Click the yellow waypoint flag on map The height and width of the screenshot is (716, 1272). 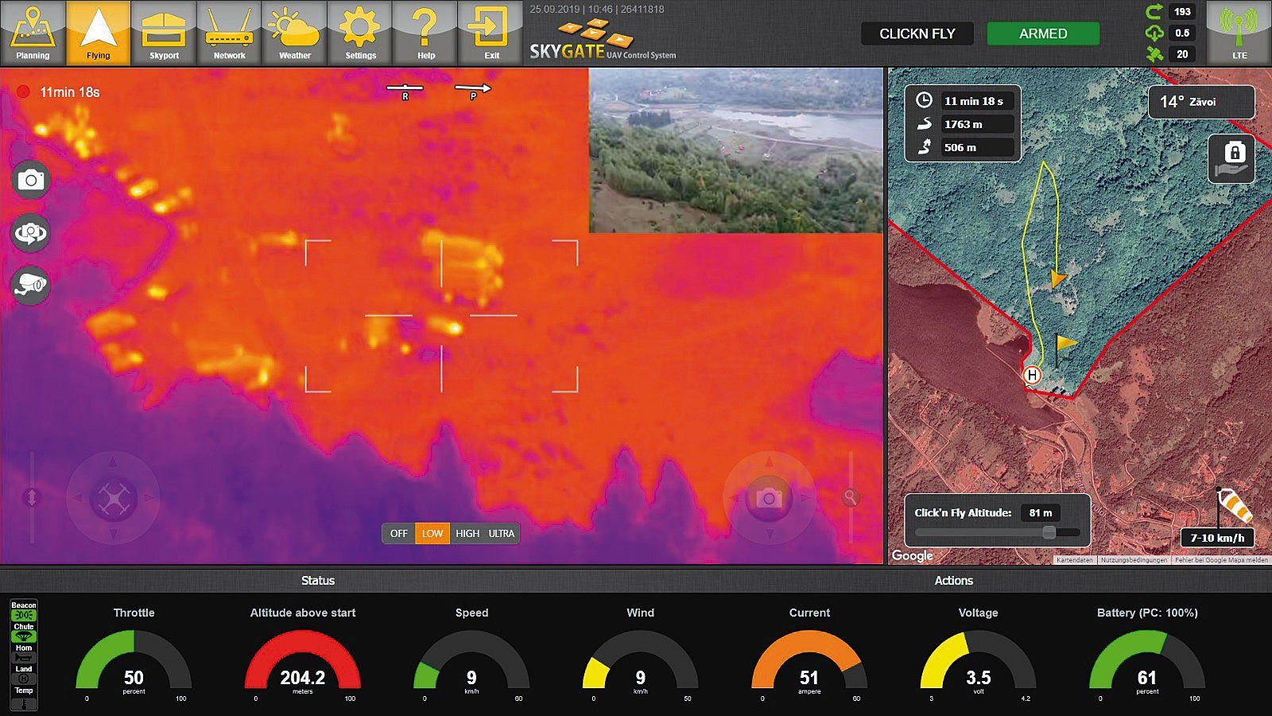tap(1065, 343)
